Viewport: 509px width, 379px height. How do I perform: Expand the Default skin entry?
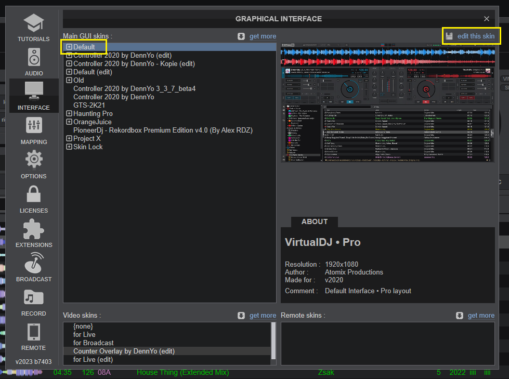click(69, 47)
